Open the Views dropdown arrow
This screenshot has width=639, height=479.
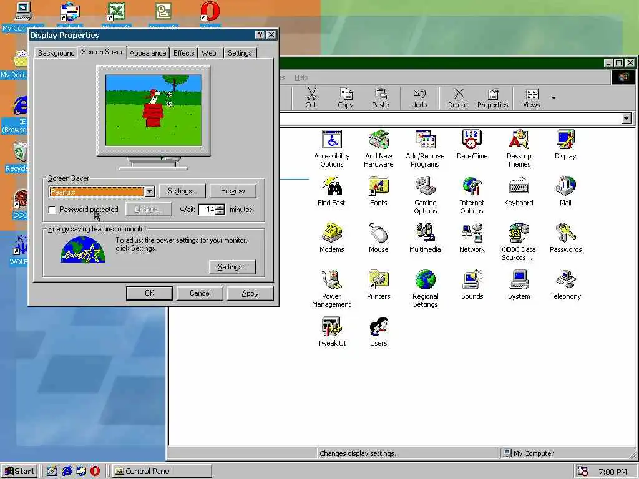pyautogui.click(x=554, y=98)
